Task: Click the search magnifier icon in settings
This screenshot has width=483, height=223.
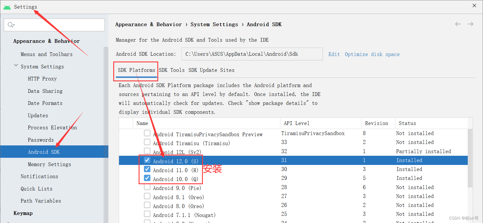Action: pyautogui.click(x=11, y=25)
